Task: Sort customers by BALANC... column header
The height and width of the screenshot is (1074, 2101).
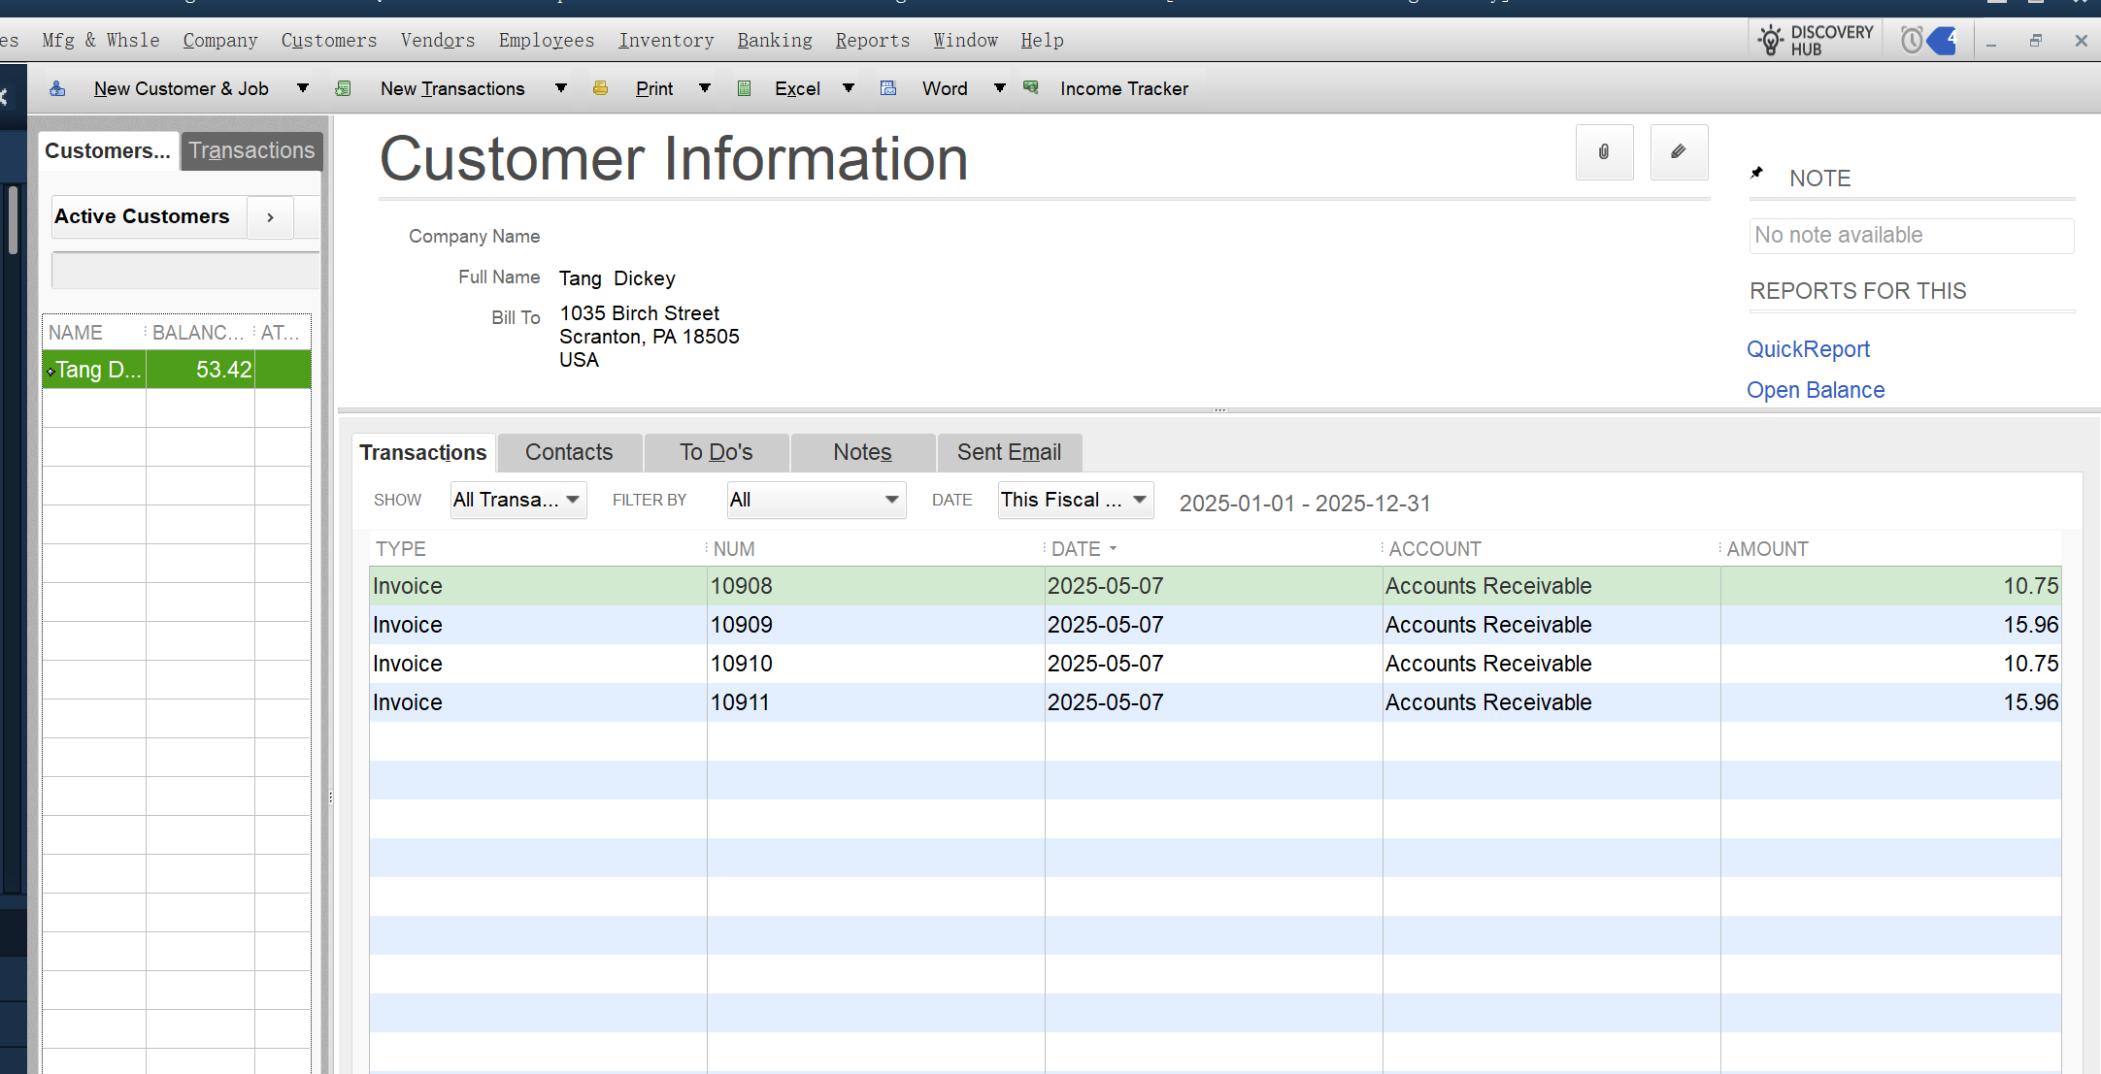Action: [x=200, y=333]
